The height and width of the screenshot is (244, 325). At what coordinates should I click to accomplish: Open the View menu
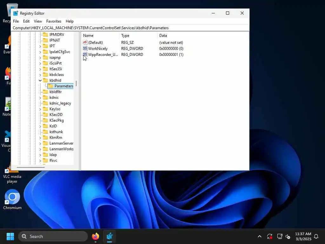pyautogui.click(x=38, y=21)
